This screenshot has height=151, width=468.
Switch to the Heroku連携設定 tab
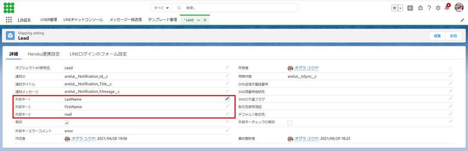tap(44, 54)
